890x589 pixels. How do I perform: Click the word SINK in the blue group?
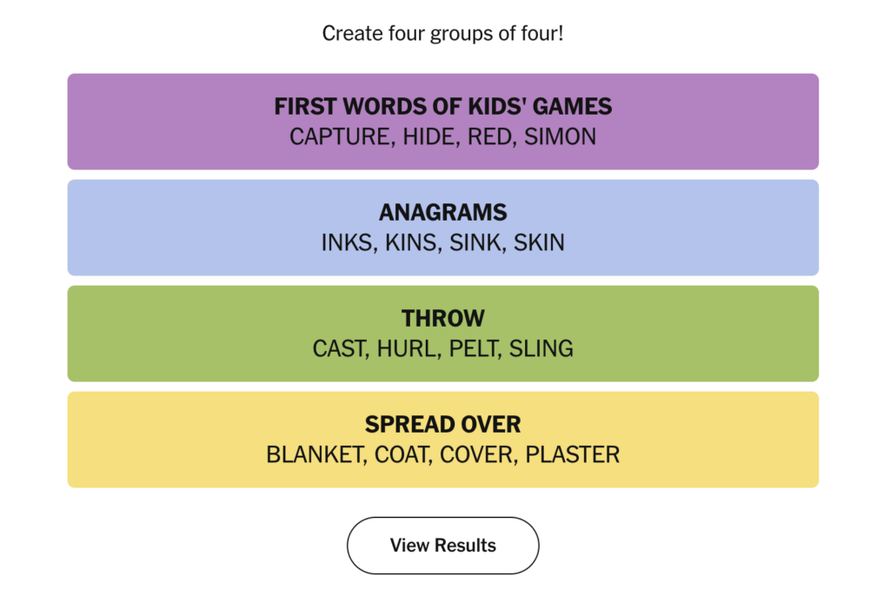(x=475, y=242)
